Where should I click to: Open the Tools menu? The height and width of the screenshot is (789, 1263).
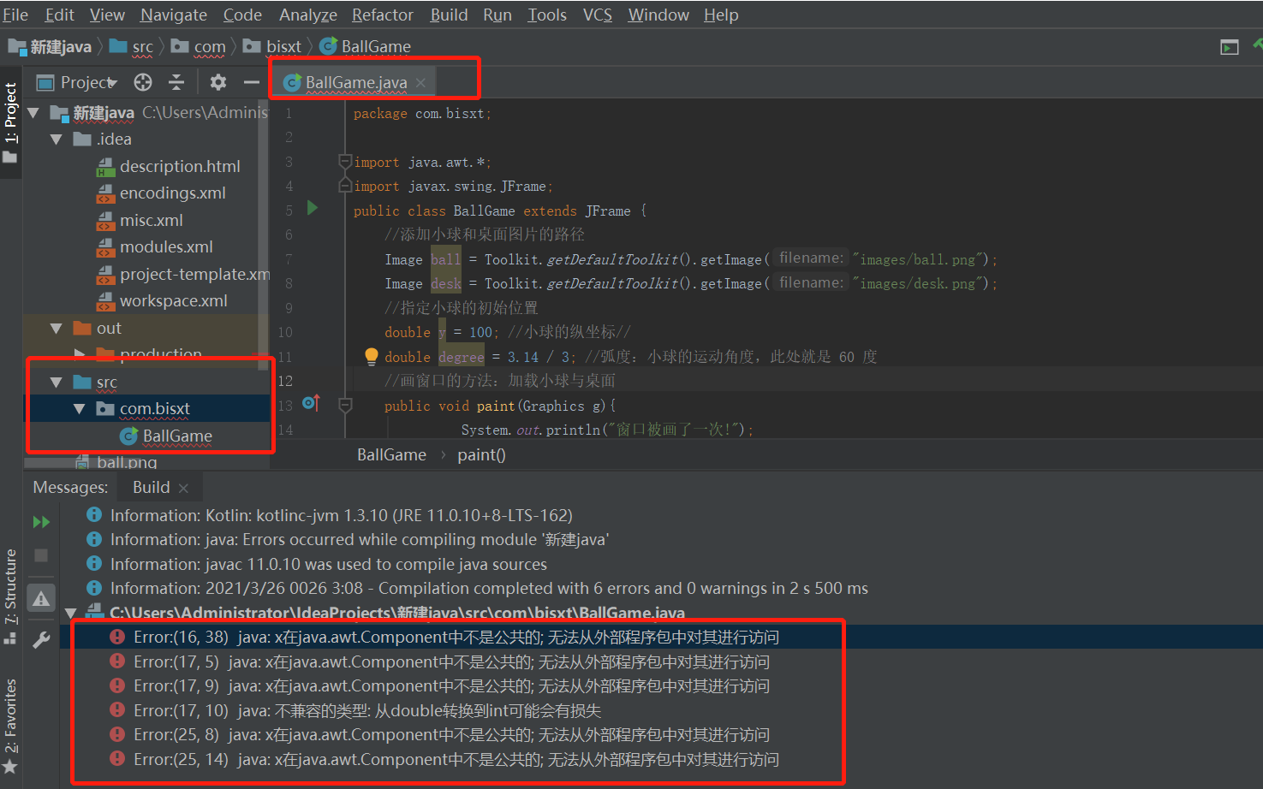click(547, 15)
